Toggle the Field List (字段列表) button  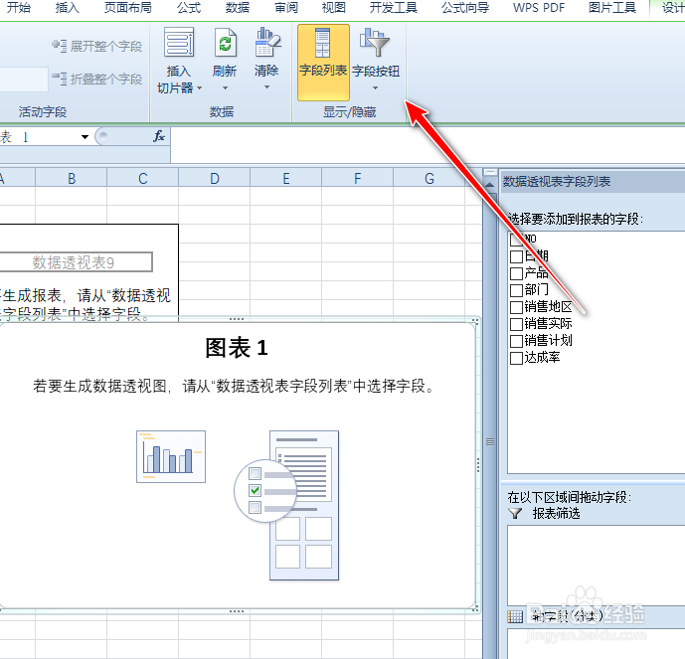[323, 62]
